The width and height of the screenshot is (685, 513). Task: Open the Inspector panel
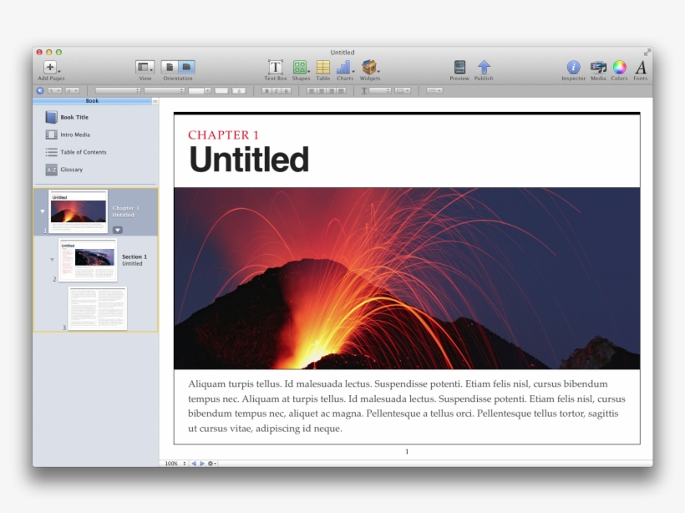574,69
